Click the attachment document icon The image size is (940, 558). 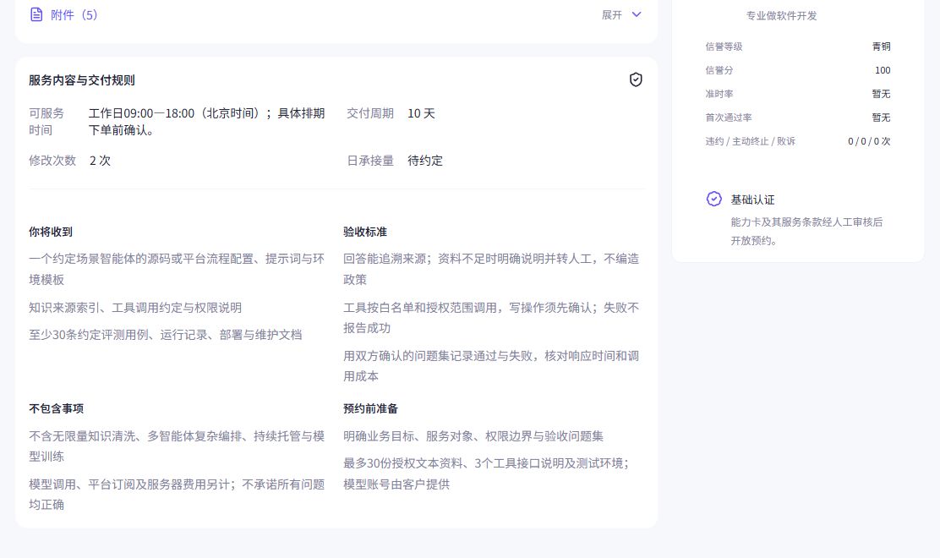tap(36, 14)
